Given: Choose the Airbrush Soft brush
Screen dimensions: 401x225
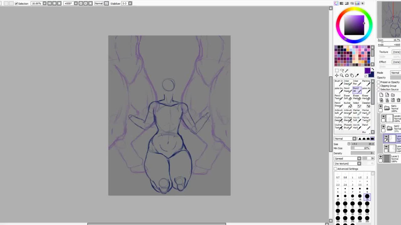Looking at the screenshot, I should click(339, 112).
